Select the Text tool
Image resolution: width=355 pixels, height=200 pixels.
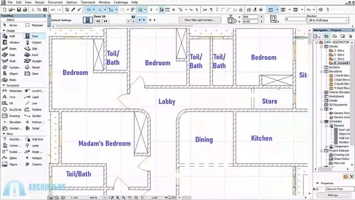(x=9, y=97)
